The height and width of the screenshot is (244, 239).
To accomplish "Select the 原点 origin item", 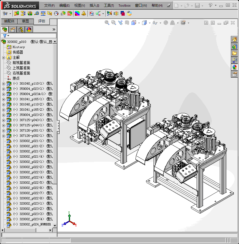I will tap(16, 78).
